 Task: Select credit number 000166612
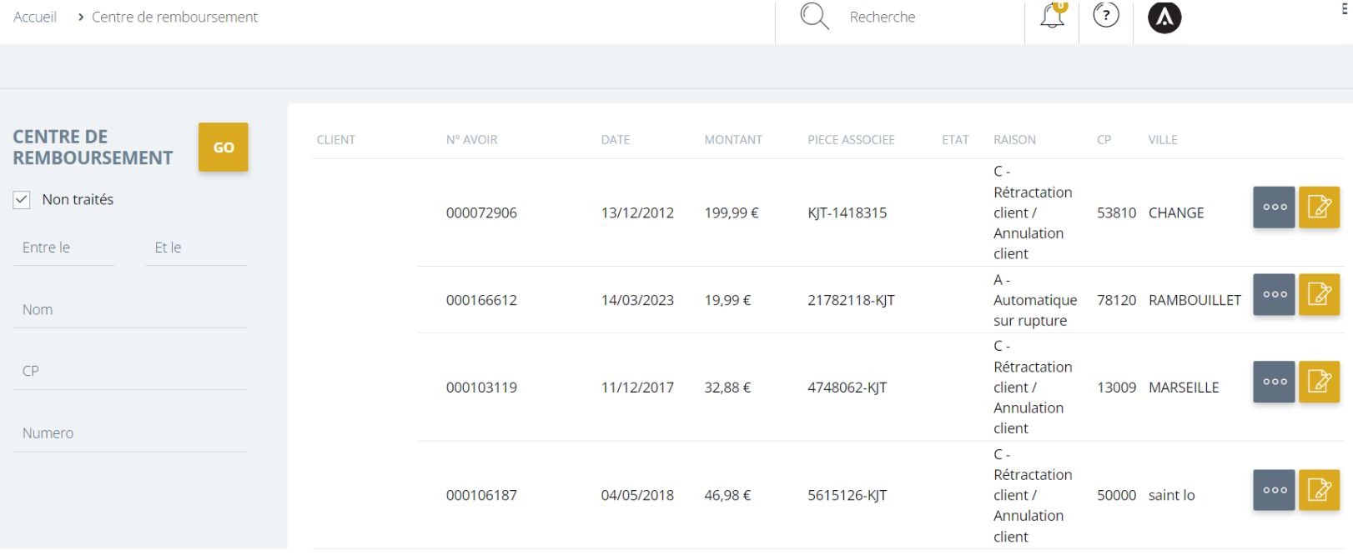click(x=481, y=301)
